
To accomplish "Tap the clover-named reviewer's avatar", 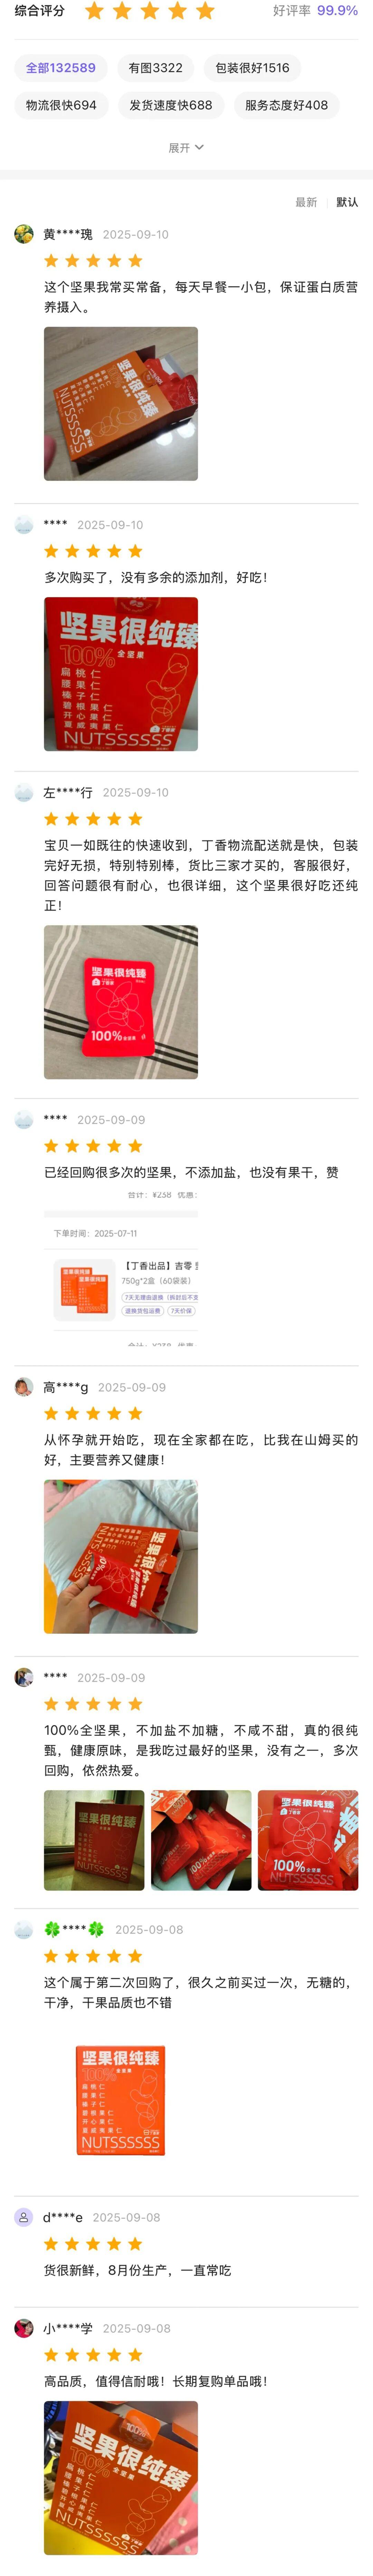I will point(24,1929).
